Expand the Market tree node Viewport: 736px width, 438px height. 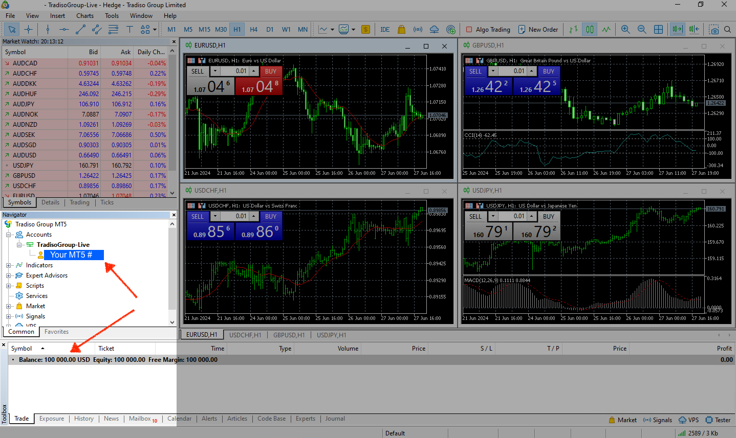tap(8, 306)
